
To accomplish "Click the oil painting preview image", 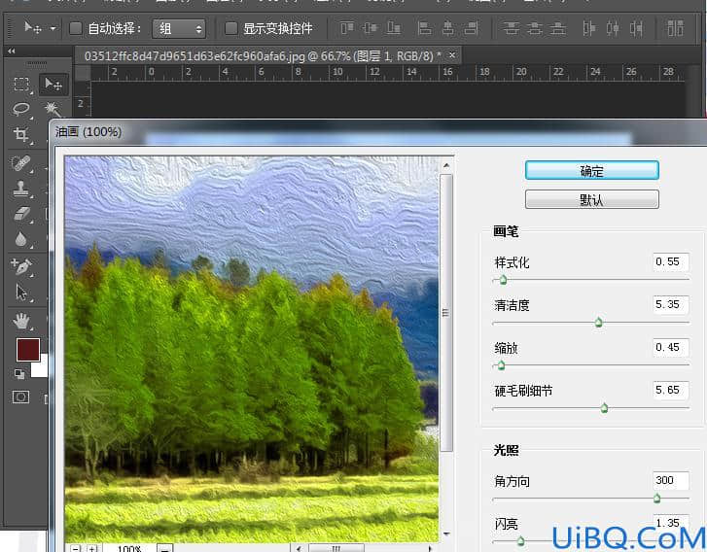I will pos(252,349).
